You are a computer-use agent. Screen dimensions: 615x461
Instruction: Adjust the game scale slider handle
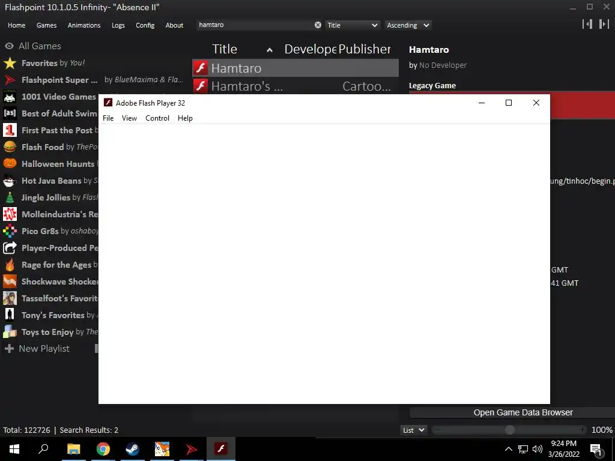click(x=509, y=430)
